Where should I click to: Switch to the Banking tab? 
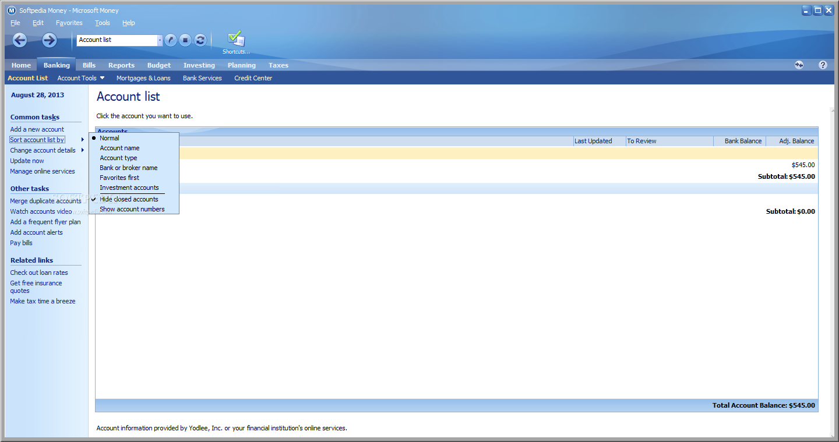[57, 65]
